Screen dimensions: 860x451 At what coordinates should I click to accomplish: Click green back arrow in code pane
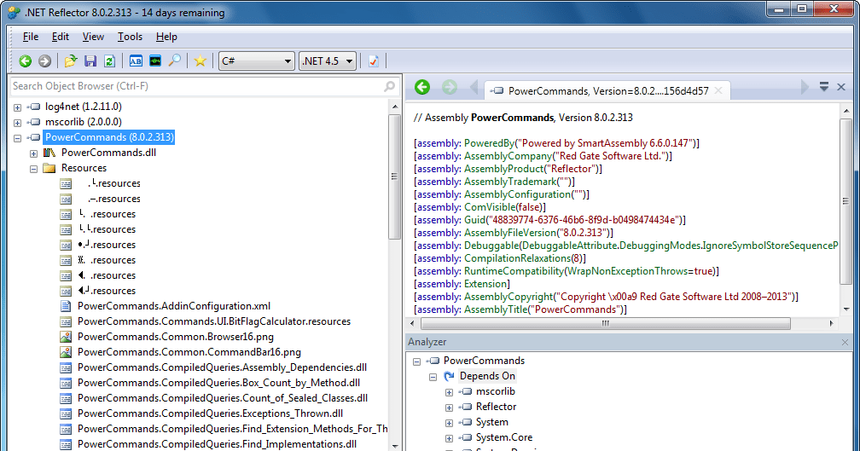click(x=422, y=87)
